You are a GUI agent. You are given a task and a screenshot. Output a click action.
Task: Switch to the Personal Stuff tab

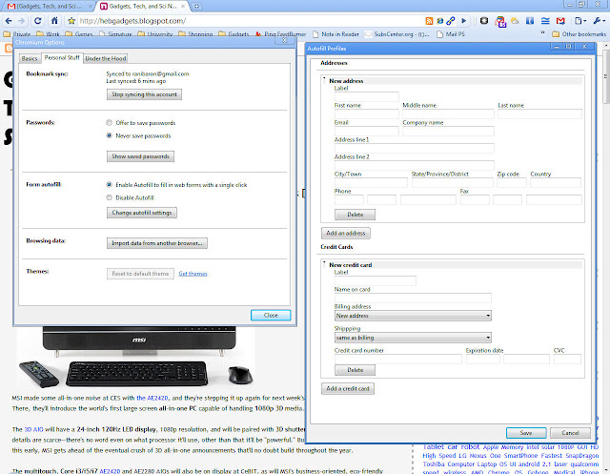click(x=62, y=57)
